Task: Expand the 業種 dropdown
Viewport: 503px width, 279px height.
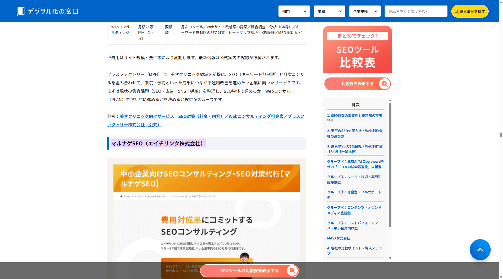Action: click(329, 11)
